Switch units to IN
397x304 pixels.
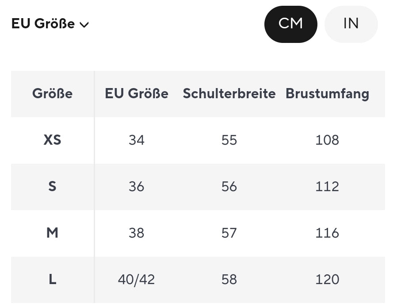[351, 24]
